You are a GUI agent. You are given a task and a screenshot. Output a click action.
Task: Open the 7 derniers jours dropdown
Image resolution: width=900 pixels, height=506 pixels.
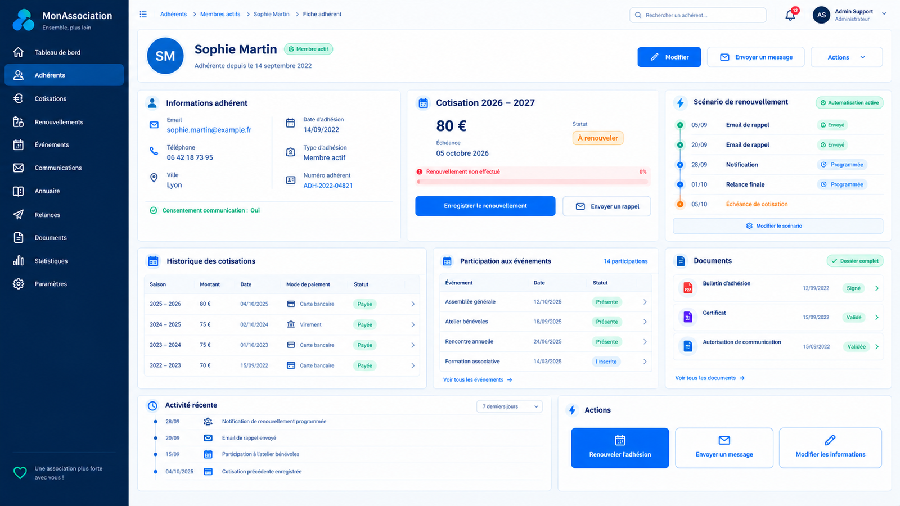click(510, 406)
